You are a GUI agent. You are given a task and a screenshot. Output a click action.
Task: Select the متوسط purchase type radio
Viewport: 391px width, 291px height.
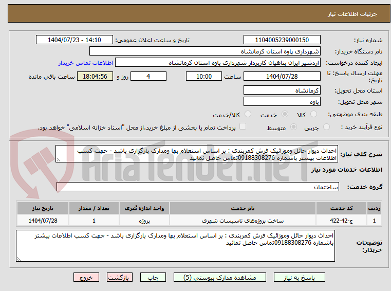click(x=294, y=127)
